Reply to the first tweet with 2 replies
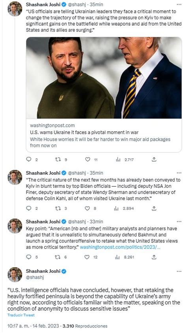 28,159
